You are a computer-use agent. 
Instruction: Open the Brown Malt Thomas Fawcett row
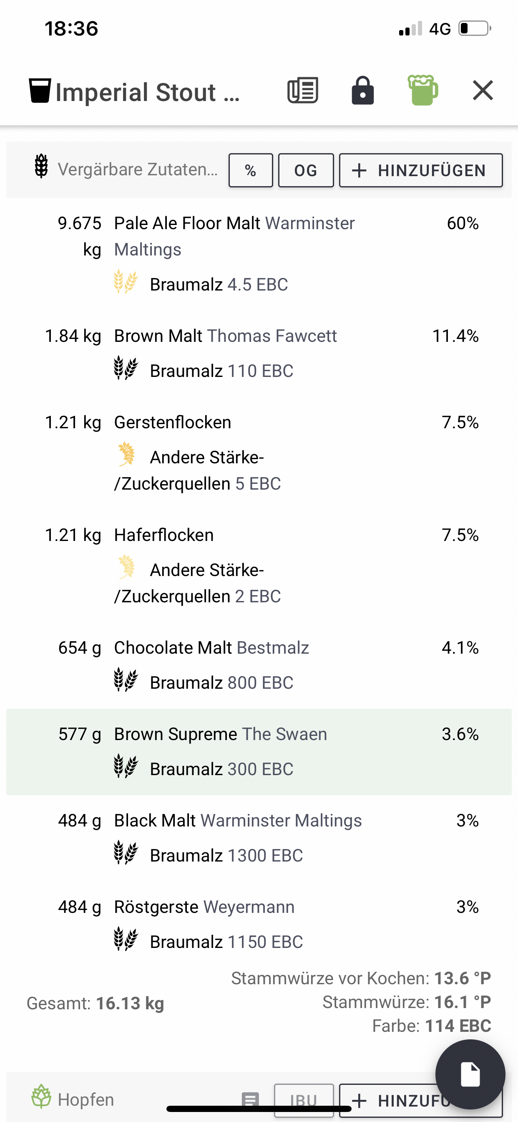(226, 336)
